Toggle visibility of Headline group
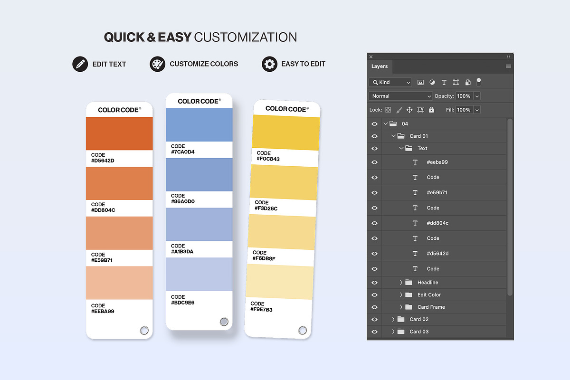This screenshot has width=570, height=380. [374, 283]
